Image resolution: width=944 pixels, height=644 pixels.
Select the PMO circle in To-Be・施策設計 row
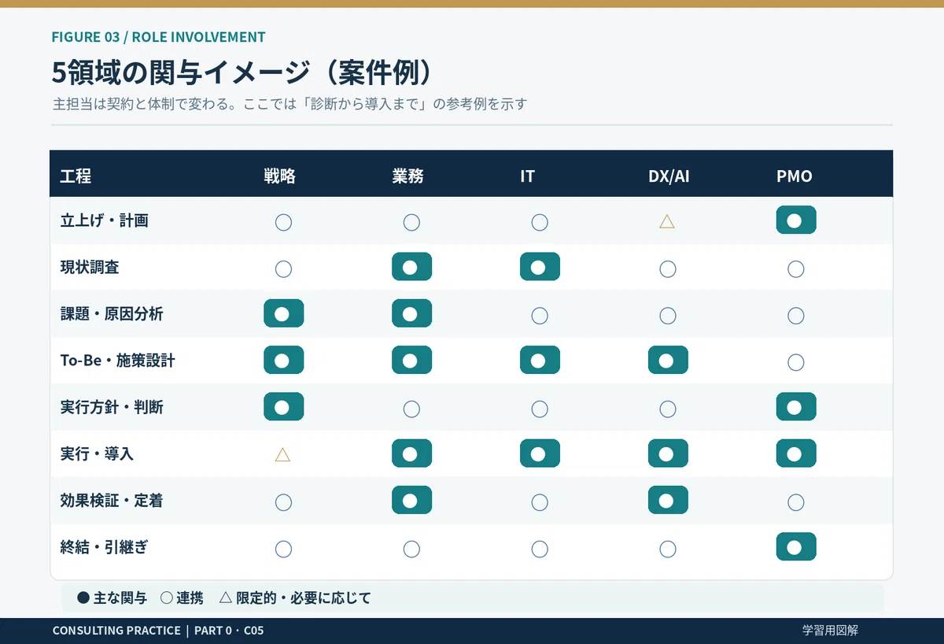click(x=795, y=362)
